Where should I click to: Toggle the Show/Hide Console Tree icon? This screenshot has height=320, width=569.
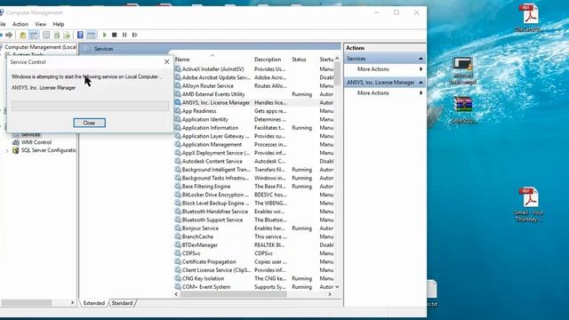34,35
